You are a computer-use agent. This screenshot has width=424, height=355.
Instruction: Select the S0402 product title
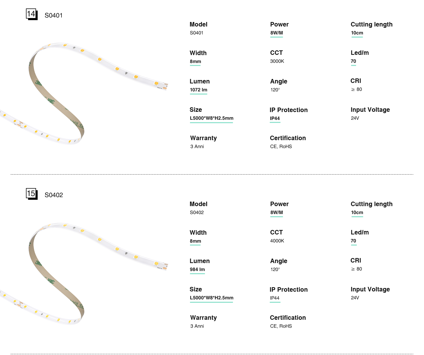(x=54, y=195)
